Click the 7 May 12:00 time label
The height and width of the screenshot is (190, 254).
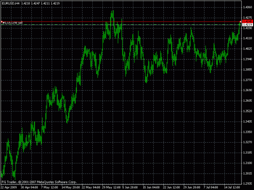point(50,188)
